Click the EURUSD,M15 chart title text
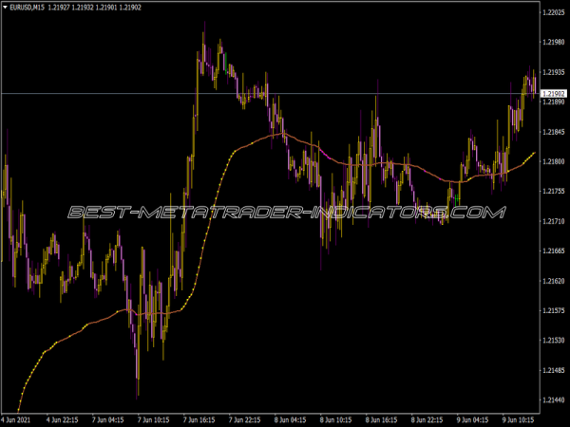 pos(28,8)
